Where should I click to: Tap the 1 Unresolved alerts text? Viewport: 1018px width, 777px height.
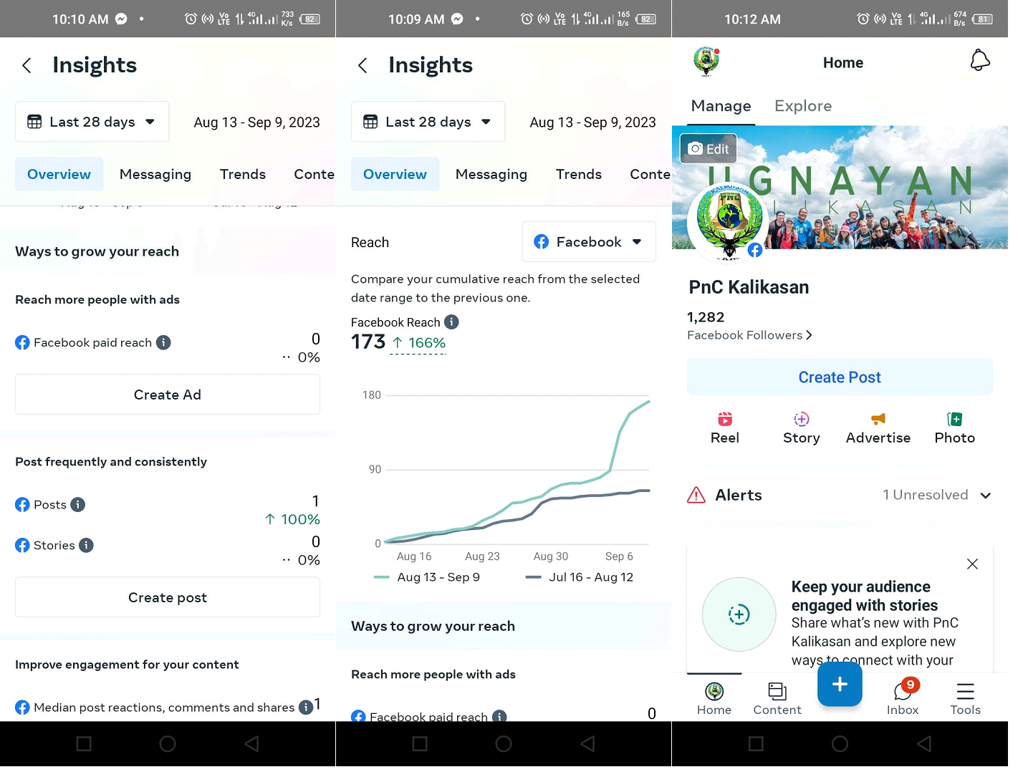click(x=925, y=495)
